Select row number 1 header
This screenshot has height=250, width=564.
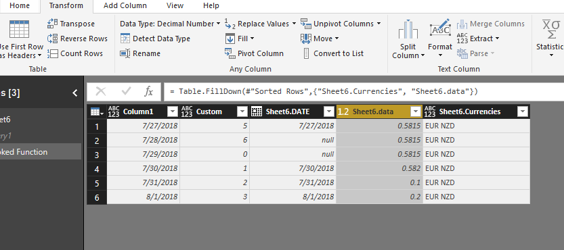(x=97, y=126)
